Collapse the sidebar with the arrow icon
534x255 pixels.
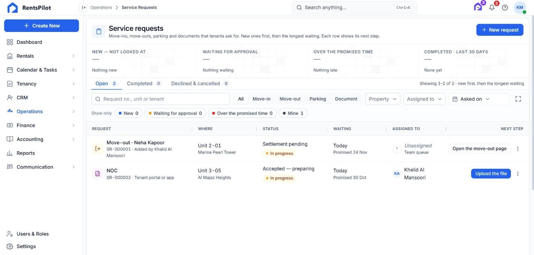click(x=83, y=7)
